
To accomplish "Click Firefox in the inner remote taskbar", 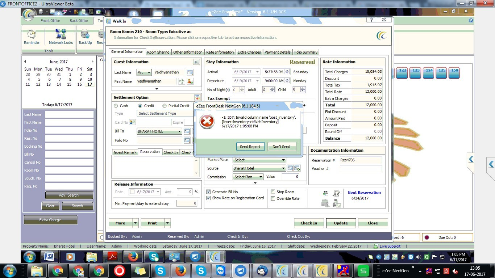I will coord(133,257).
